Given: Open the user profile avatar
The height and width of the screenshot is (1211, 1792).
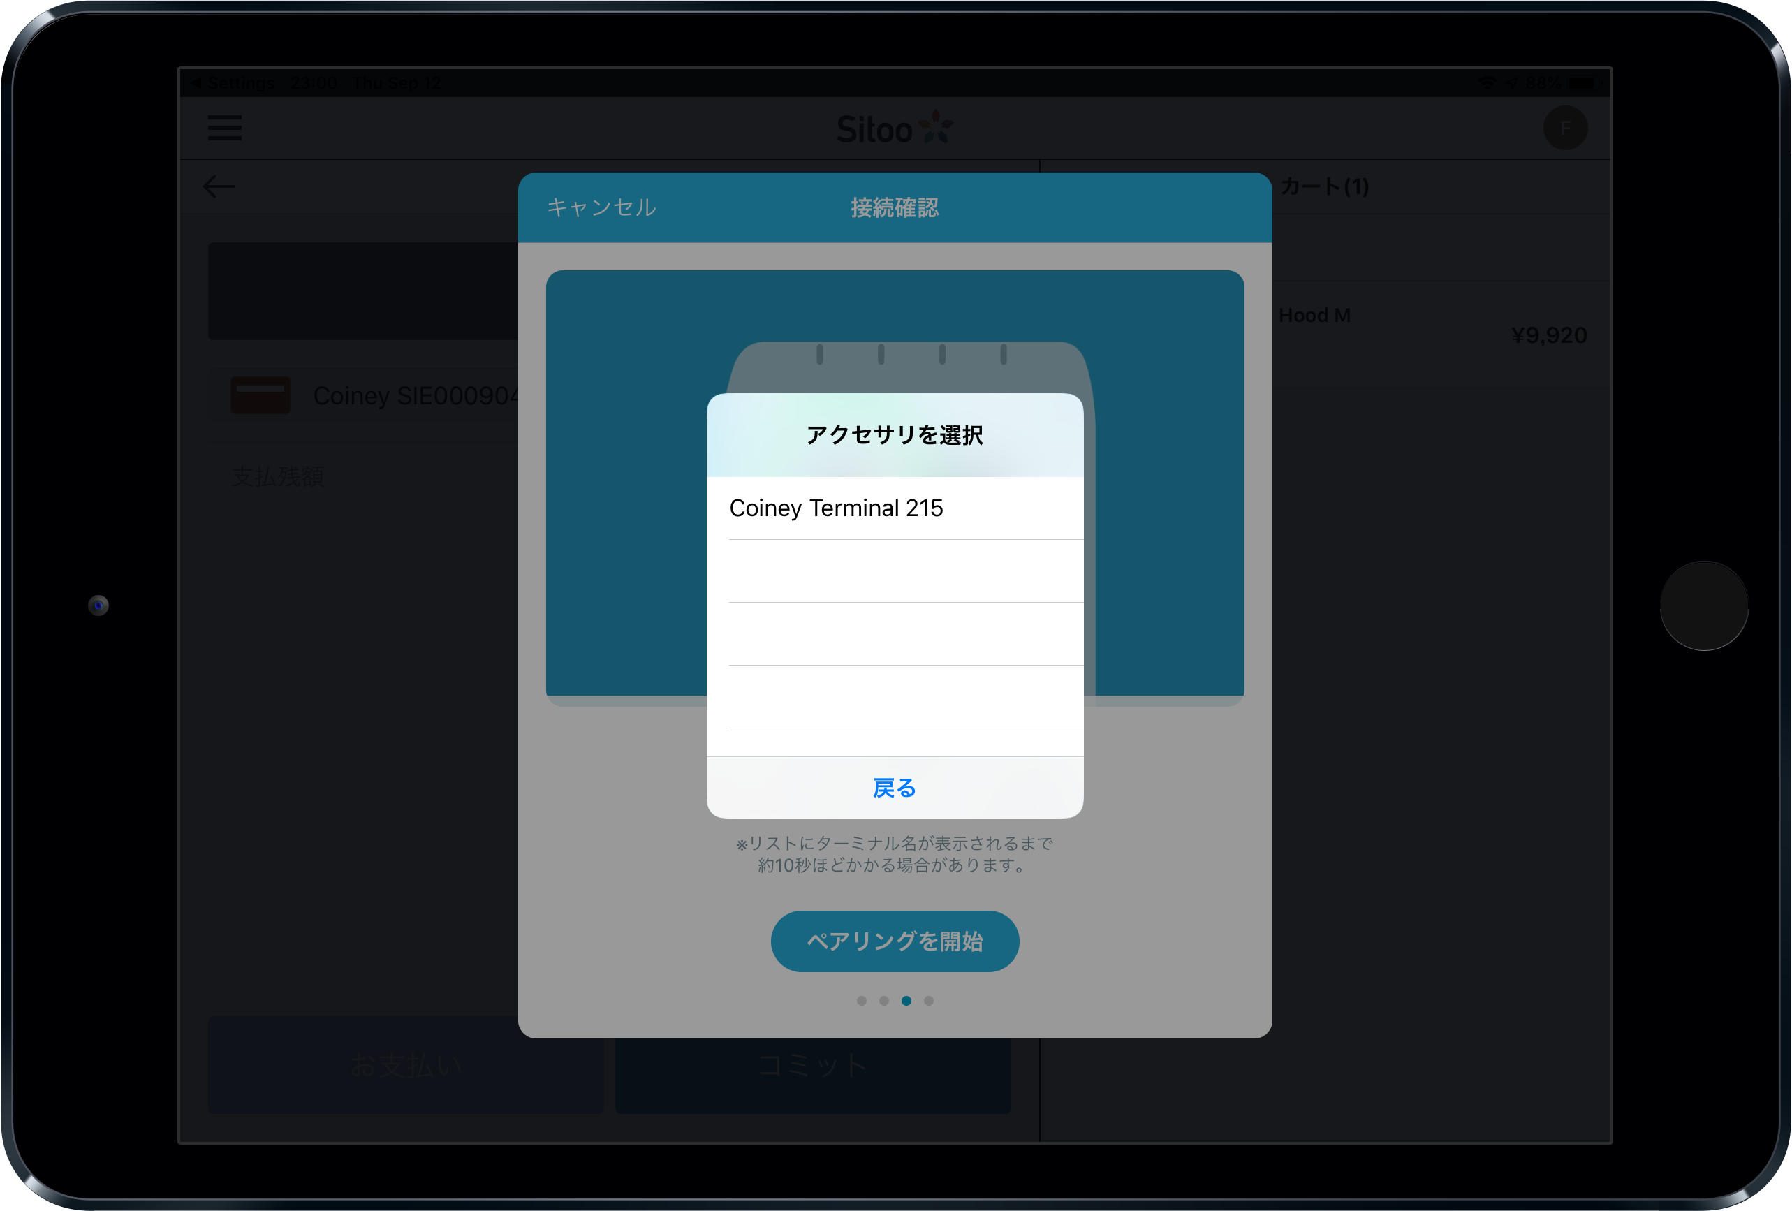Looking at the screenshot, I should pyautogui.click(x=1564, y=128).
